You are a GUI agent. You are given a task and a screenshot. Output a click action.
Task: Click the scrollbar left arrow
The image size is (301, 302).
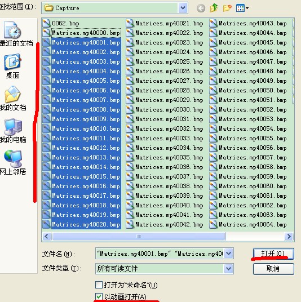click(47, 236)
